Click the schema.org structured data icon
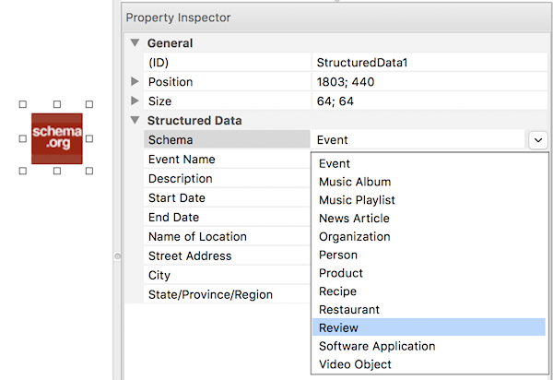 [x=56, y=138]
